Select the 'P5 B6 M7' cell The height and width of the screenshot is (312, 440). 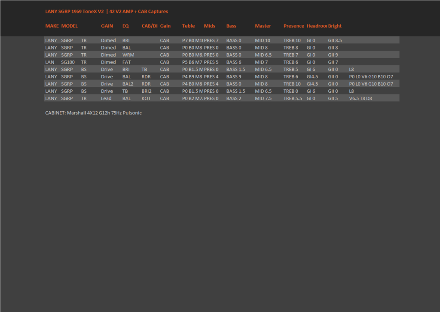[192, 62]
